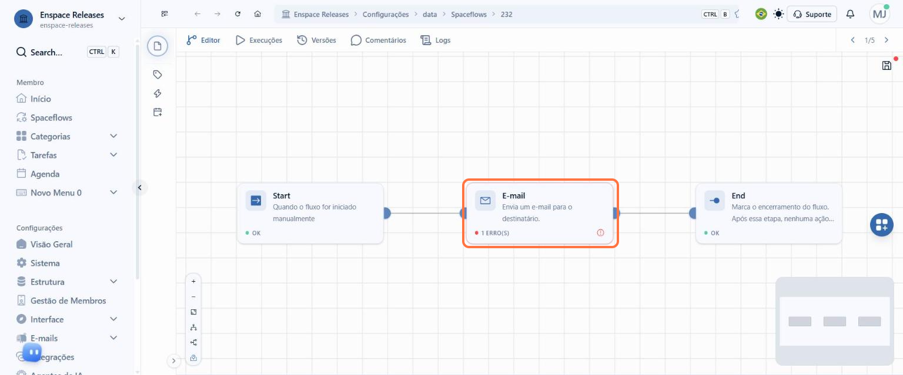Go back with the left arrow
The width and height of the screenshot is (903, 375).
tap(198, 14)
